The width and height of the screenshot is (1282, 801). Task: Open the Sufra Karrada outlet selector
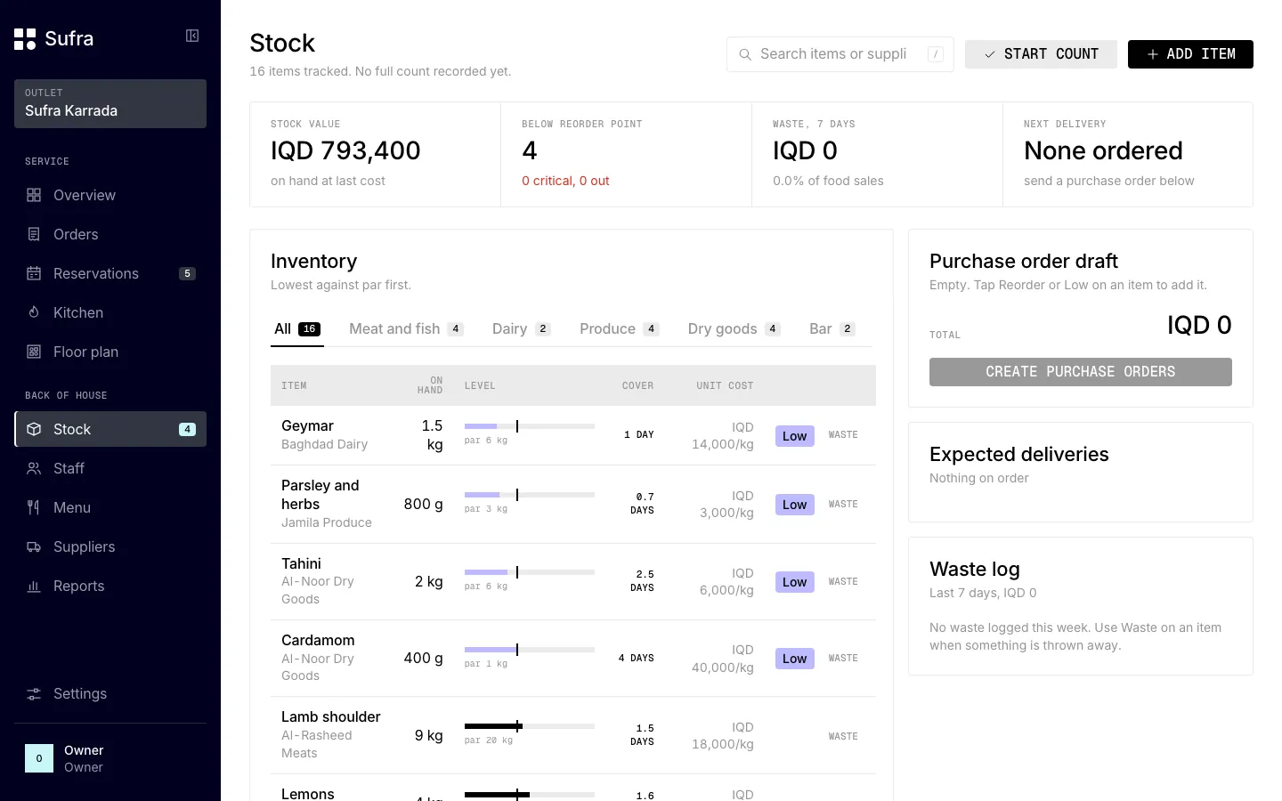point(110,103)
